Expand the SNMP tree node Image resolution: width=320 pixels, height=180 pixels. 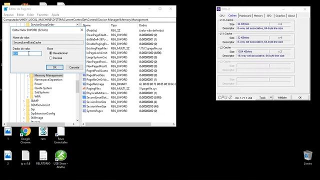click(24, 101)
